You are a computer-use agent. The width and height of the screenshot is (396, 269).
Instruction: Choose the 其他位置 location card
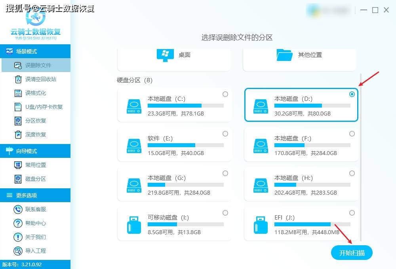(x=299, y=60)
